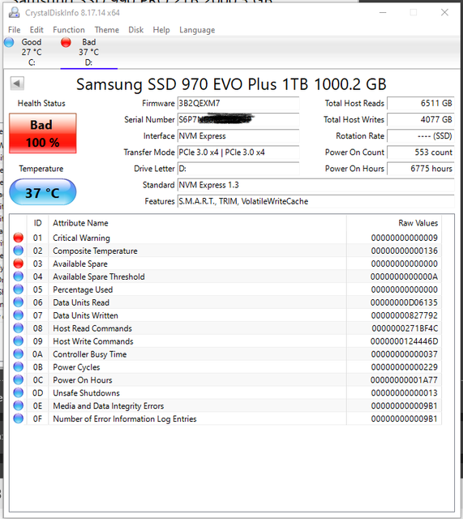The image size is (463, 519).
Task: Open the Language menu
Action: tap(197, 30)
